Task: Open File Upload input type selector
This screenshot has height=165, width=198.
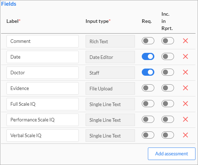Action: [x=110, y=89]
